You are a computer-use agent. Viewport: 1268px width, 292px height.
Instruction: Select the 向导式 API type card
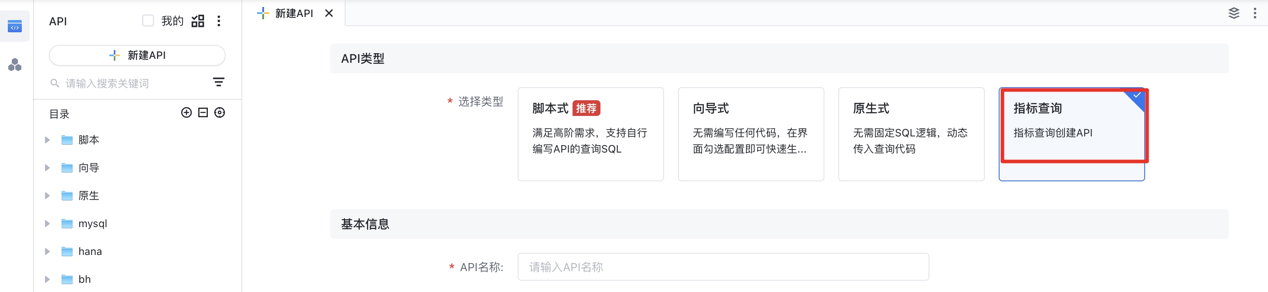coord(751,134)
